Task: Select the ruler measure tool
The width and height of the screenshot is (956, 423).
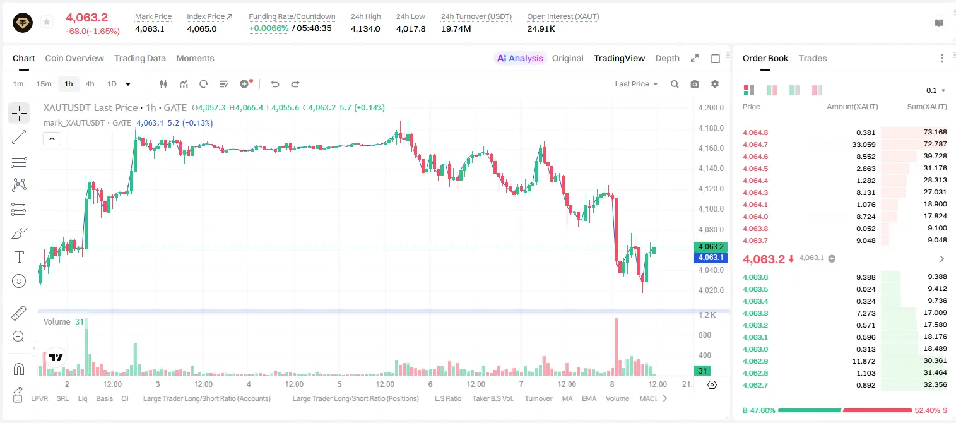Action: 19,313
